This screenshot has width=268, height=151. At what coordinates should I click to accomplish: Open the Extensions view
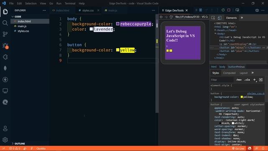point(5,57)
